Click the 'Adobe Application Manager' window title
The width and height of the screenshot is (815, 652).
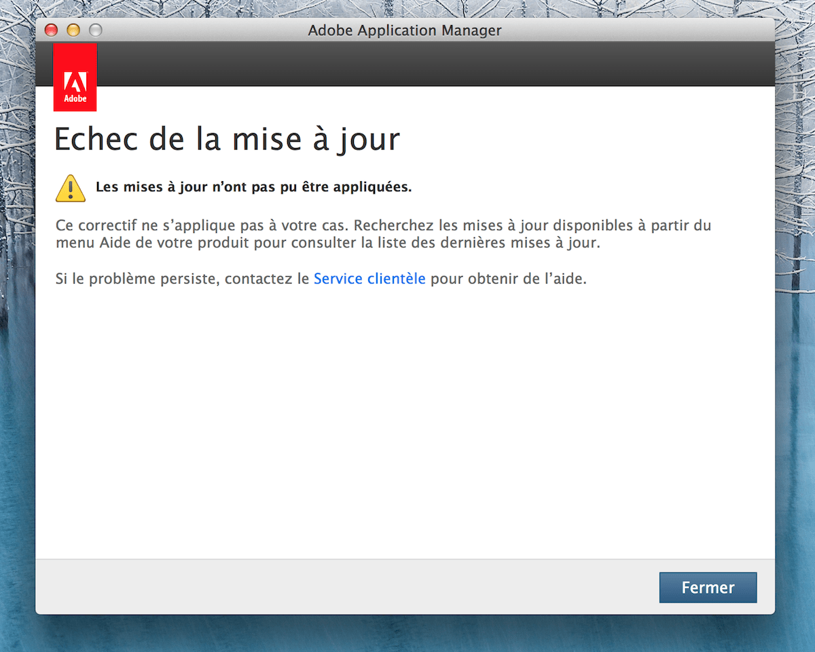tap(405, 31)
